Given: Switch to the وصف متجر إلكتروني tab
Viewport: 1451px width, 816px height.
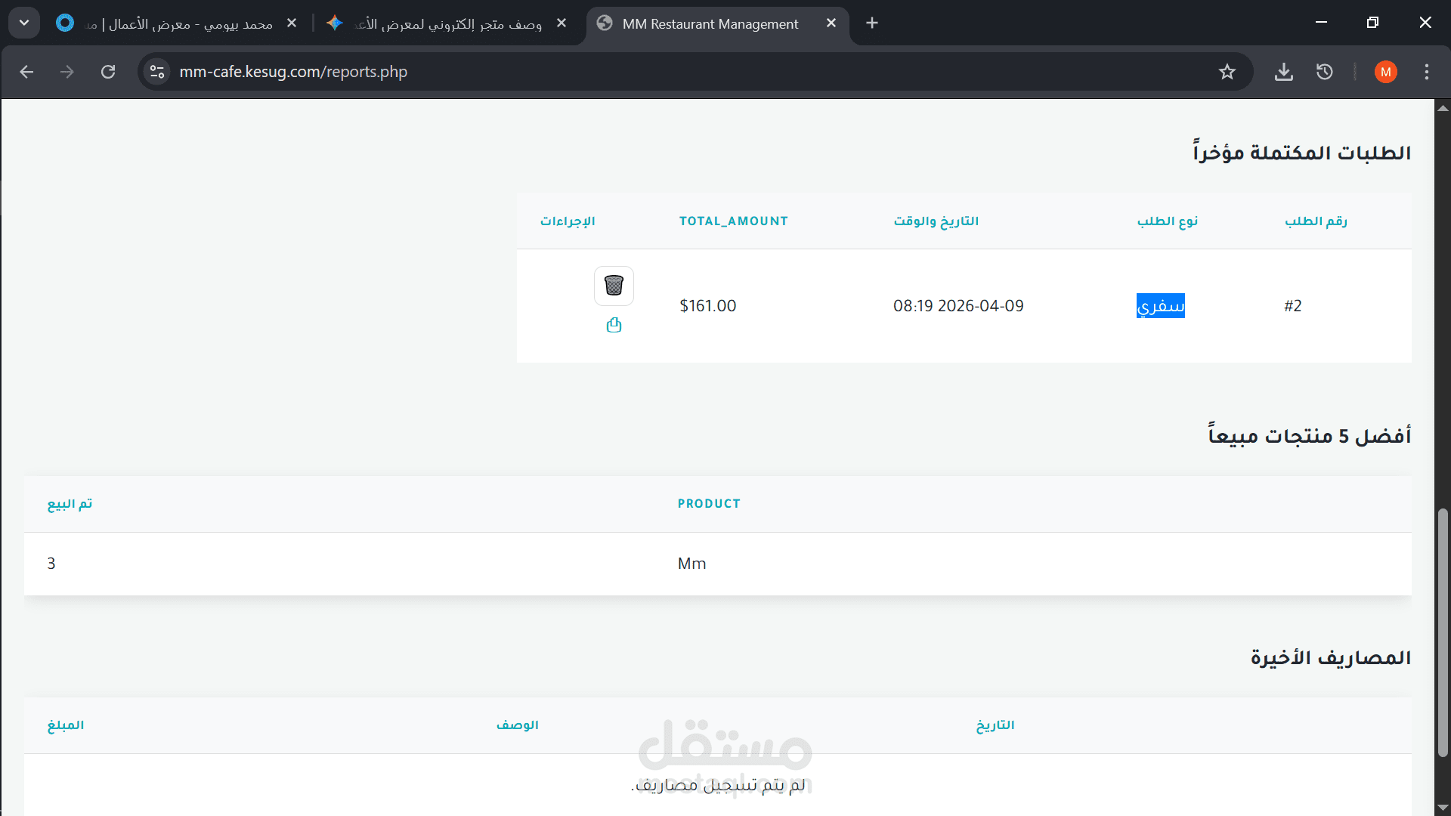Looking at the screenshot, I should pyautogui.click(x=446, y=23).
